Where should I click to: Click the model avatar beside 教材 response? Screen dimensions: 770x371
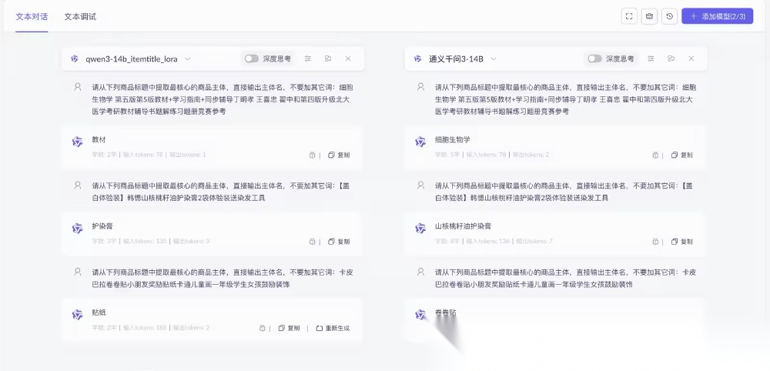[x=77, y=142]
